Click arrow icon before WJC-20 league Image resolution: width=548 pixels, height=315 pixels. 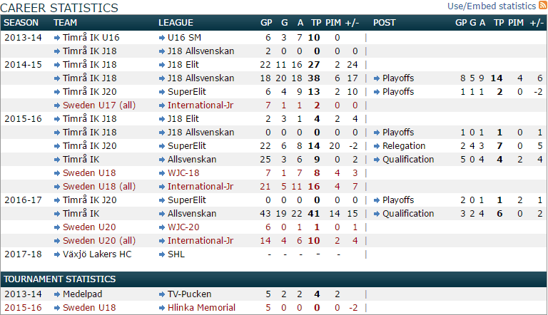pos(162,227)
